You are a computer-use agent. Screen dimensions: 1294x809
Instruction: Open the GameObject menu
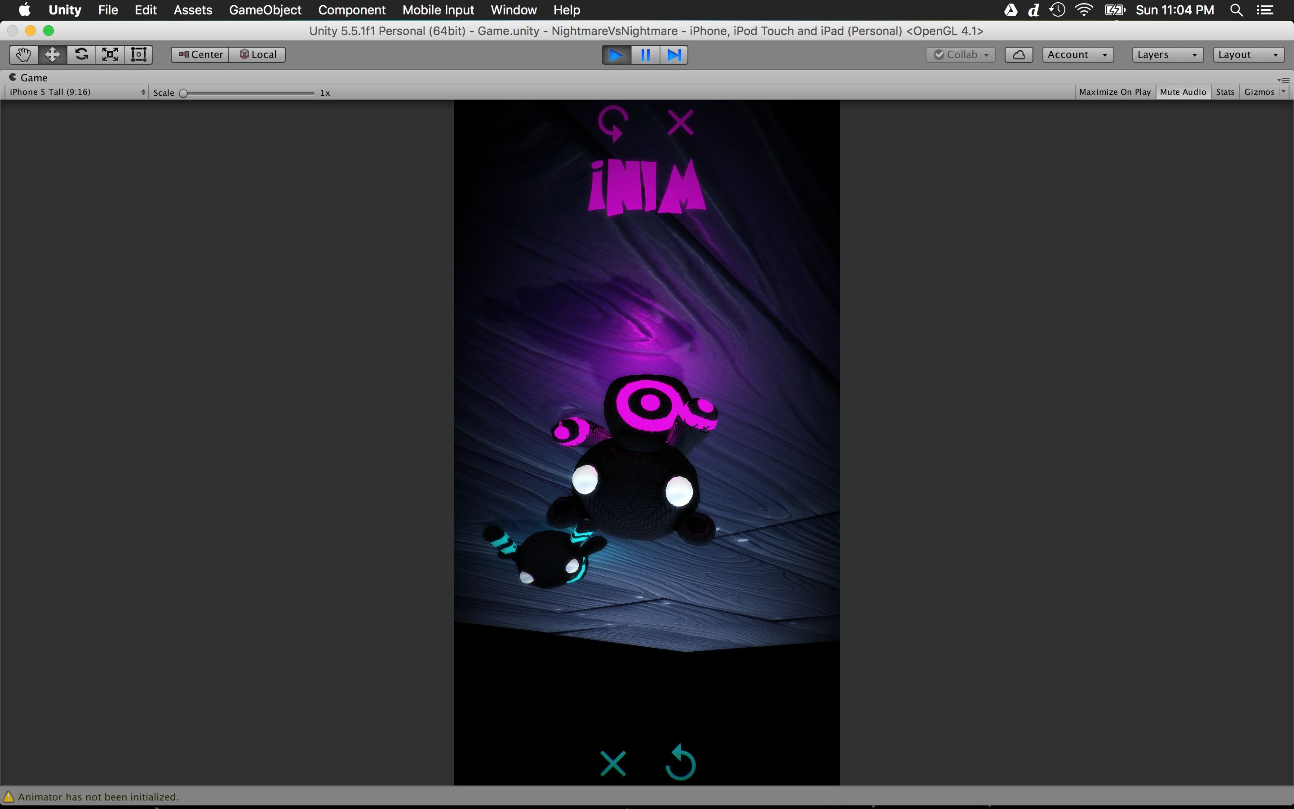[x=265, y=10]
